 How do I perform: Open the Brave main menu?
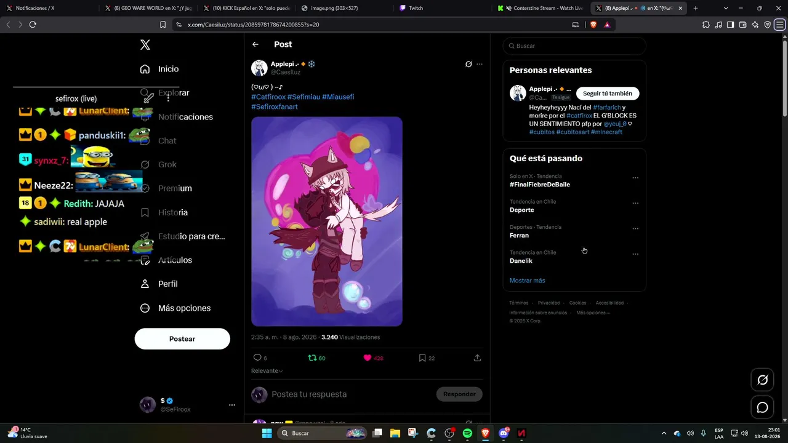[x=780, y=25]
